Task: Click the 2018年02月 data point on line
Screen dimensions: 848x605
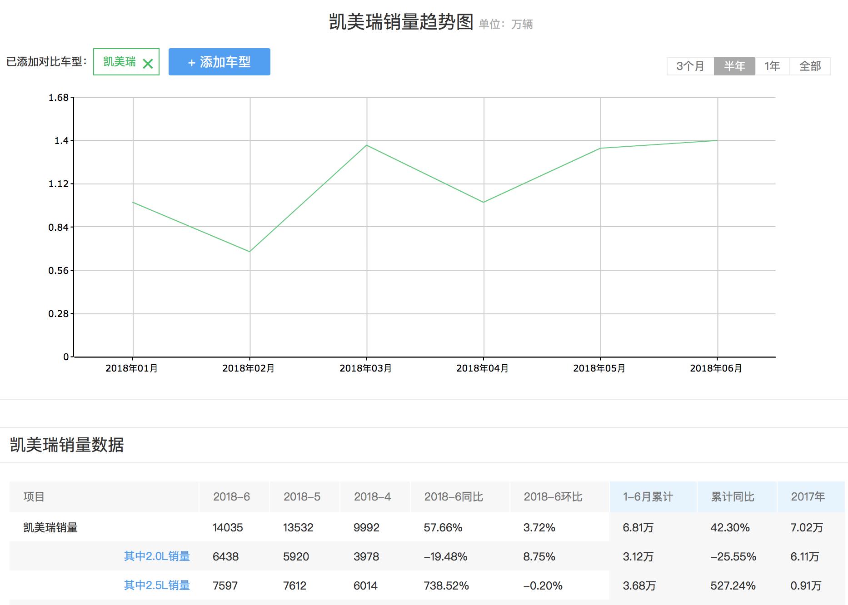Action: 250,252
